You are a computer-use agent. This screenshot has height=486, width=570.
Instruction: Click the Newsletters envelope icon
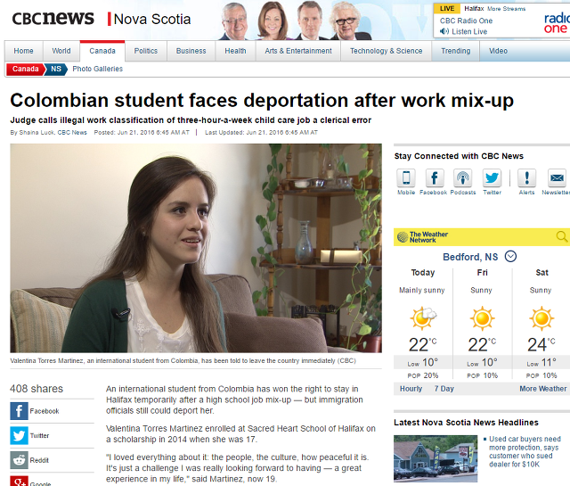pos(557,178)
